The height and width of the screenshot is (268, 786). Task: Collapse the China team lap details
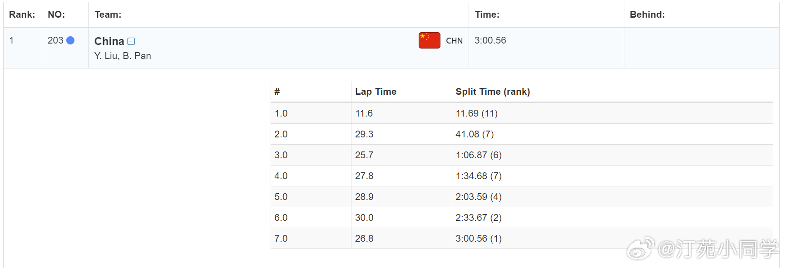[131, 41]
